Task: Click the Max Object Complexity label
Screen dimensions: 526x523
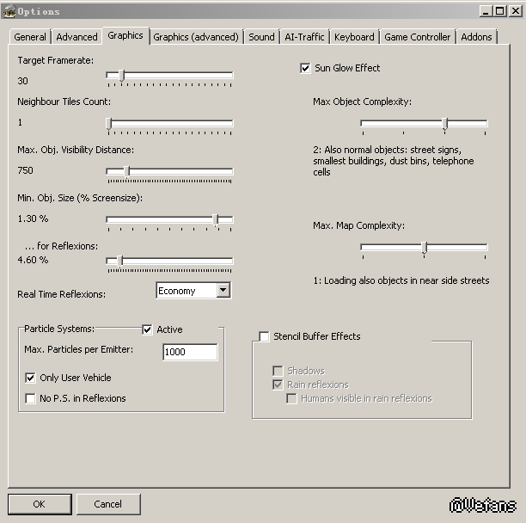Action: [363, 102]
